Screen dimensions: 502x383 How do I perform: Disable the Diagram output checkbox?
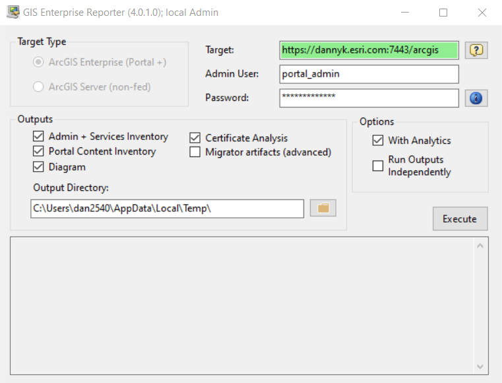point(38,166)
